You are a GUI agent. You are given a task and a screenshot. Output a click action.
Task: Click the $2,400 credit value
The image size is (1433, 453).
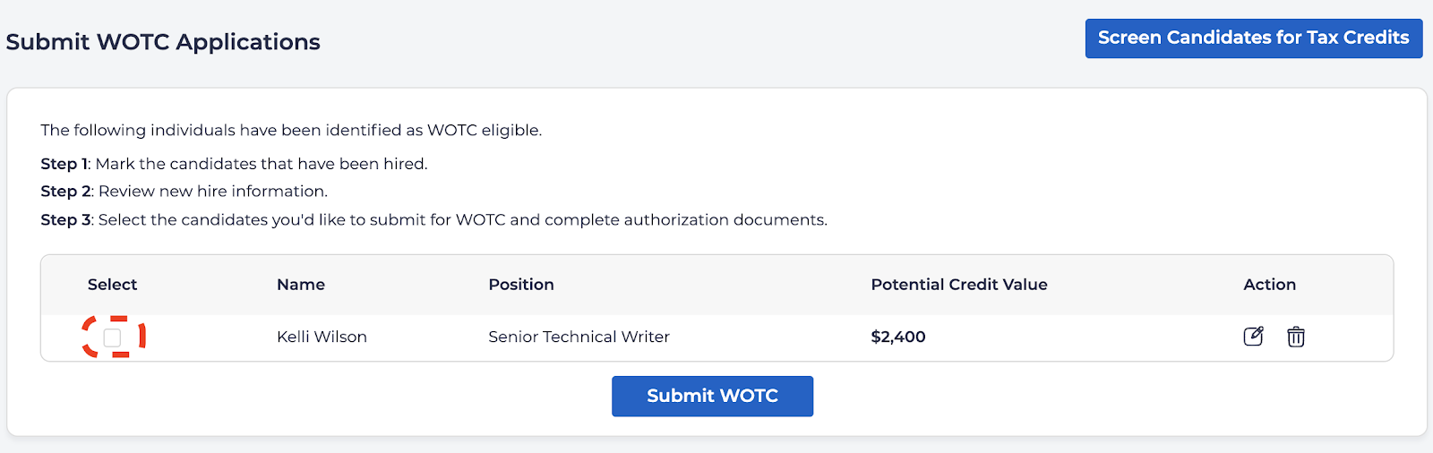(898, 337)
